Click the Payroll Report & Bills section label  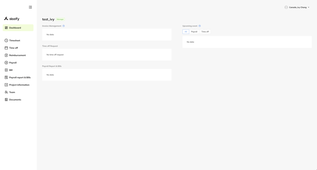click(x=52, y=66)
